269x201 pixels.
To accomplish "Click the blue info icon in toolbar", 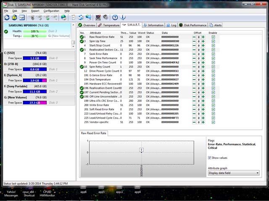I will 123,18.
